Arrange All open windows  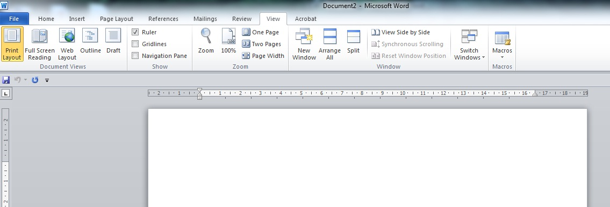[x=329, y=45]
